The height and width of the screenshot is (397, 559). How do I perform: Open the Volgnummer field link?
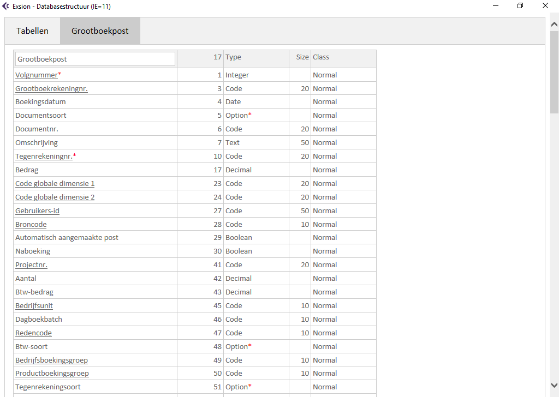37,75
